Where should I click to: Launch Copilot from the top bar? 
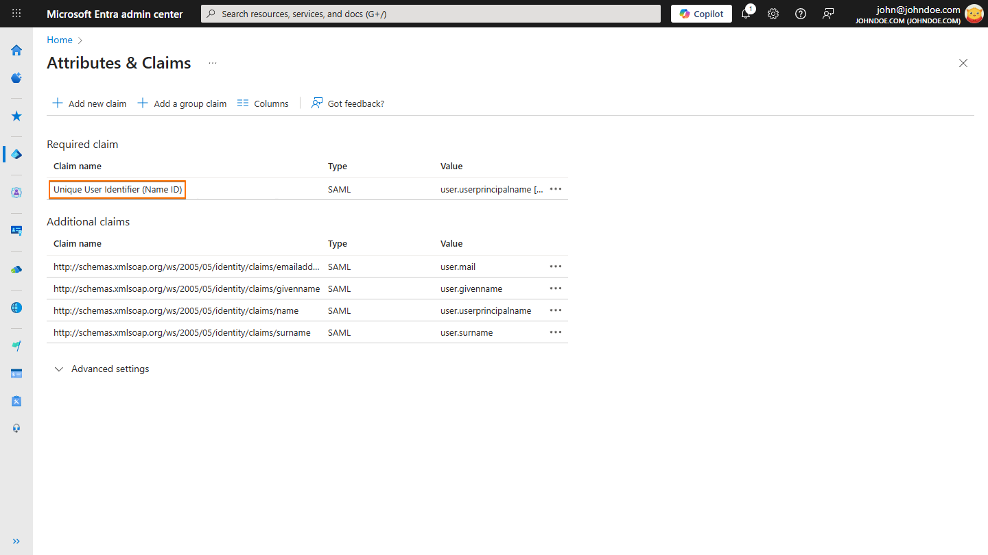point(701,14)
